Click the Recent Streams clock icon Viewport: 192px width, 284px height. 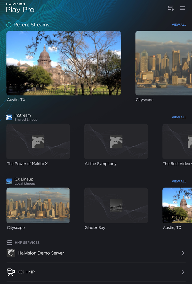(9, 25)
